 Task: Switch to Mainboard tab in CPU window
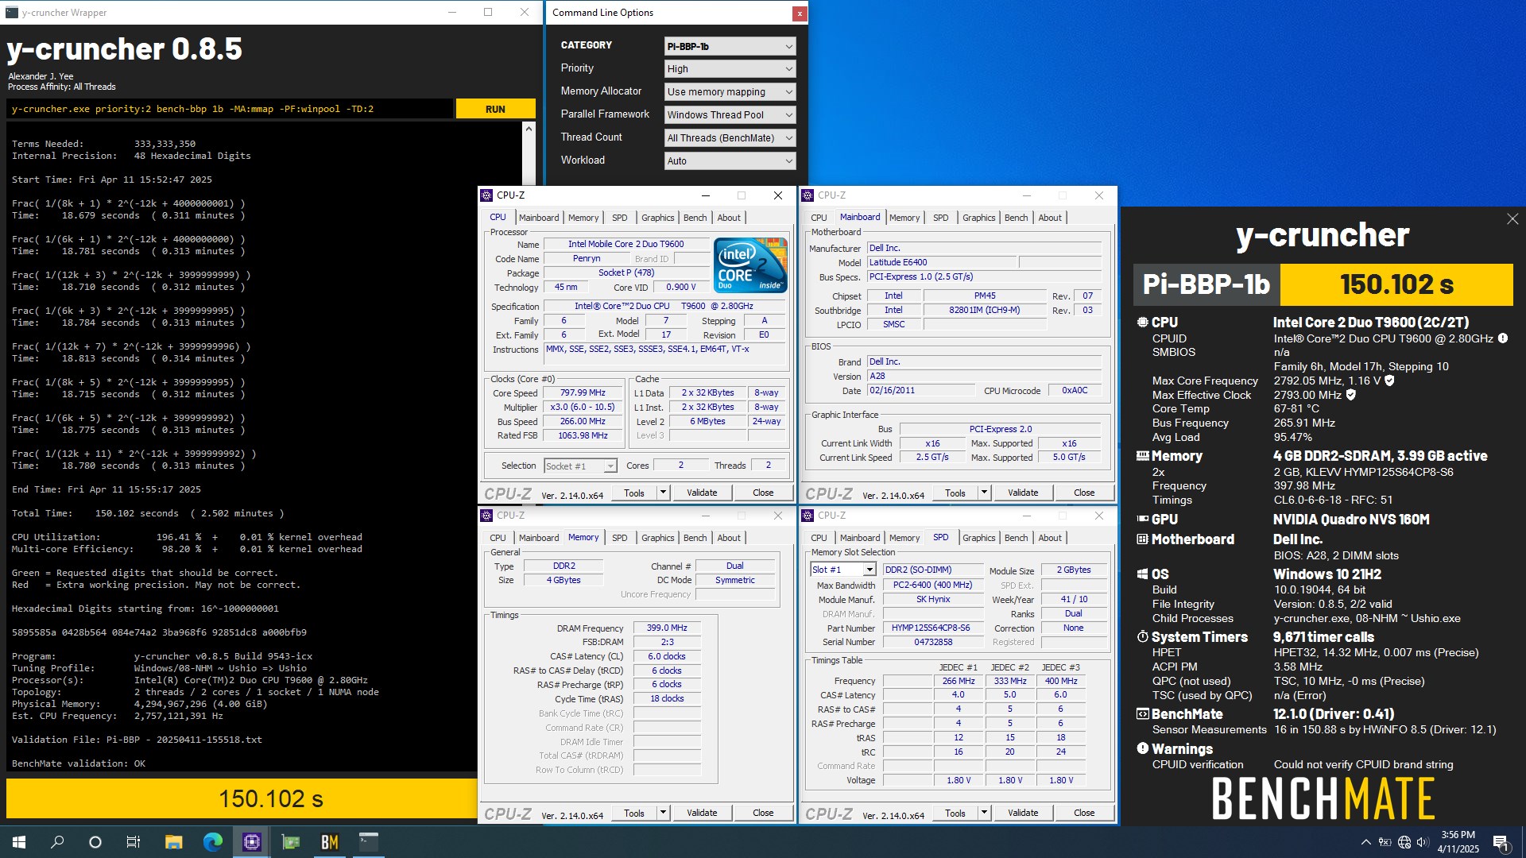(539, 218)
